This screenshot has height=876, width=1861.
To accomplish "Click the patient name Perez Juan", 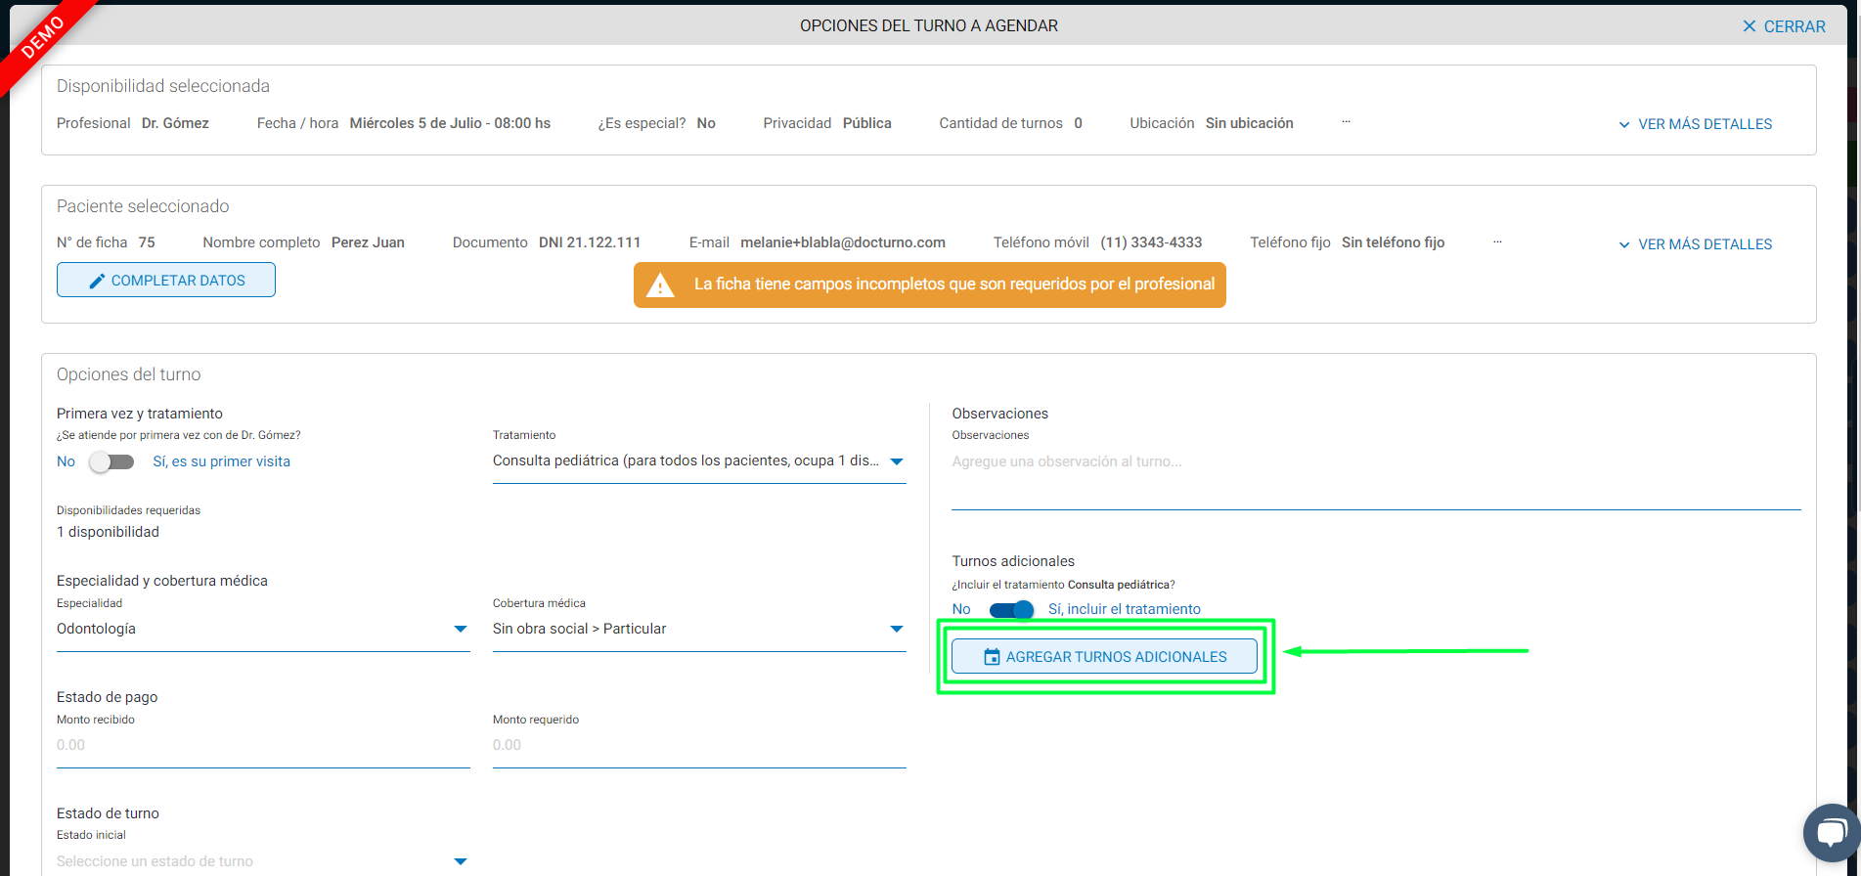I will 368,242.
